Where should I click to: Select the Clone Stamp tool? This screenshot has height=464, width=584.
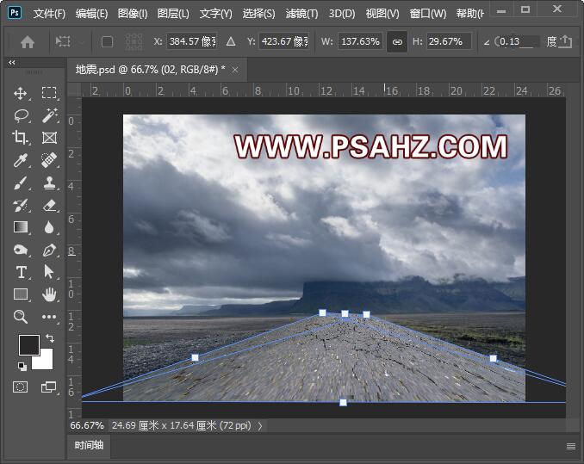tap(49, 183)
